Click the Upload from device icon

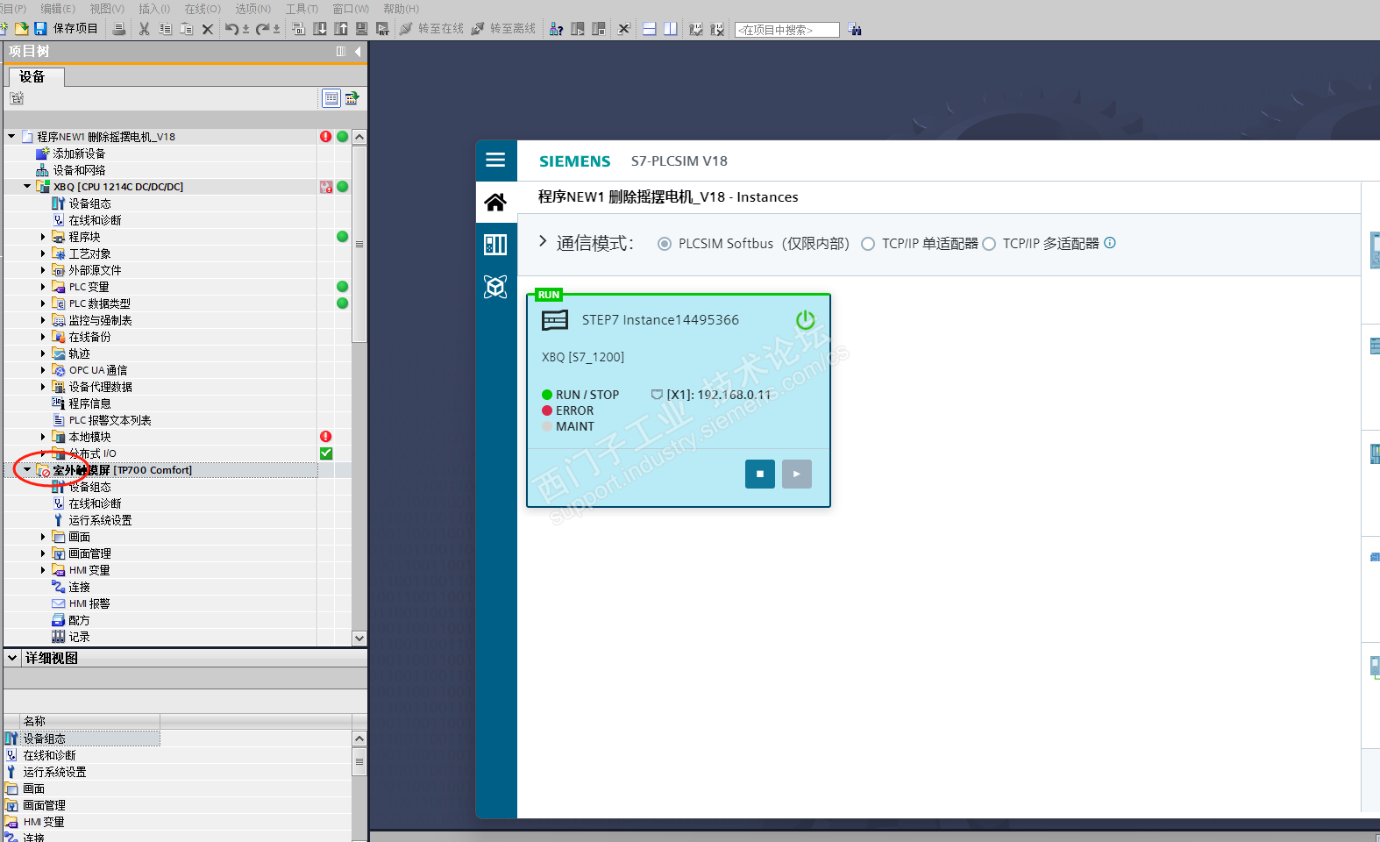tap(341, 29)
